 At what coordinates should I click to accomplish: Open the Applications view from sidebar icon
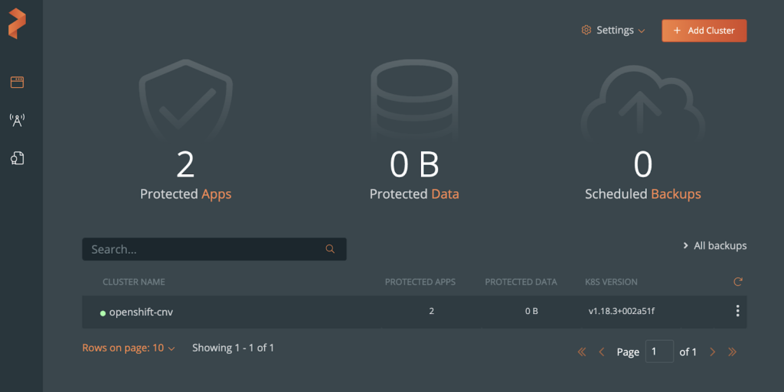click(x=17, y=82)
